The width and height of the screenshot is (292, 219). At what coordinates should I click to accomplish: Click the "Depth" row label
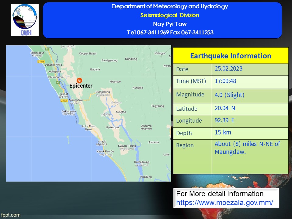pyautogui.click(x=184, y=133)
